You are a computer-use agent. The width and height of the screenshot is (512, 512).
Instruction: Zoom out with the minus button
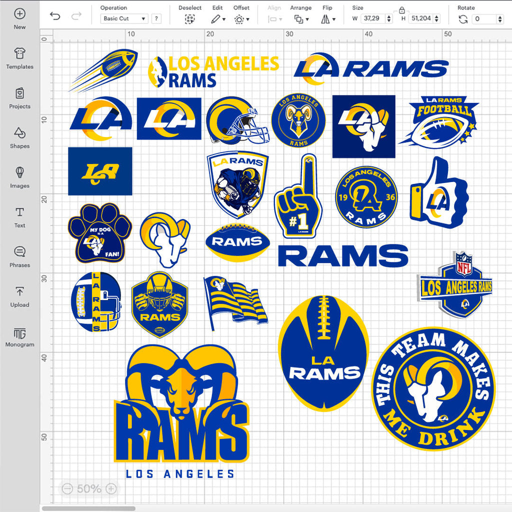[x=67, y=488]
